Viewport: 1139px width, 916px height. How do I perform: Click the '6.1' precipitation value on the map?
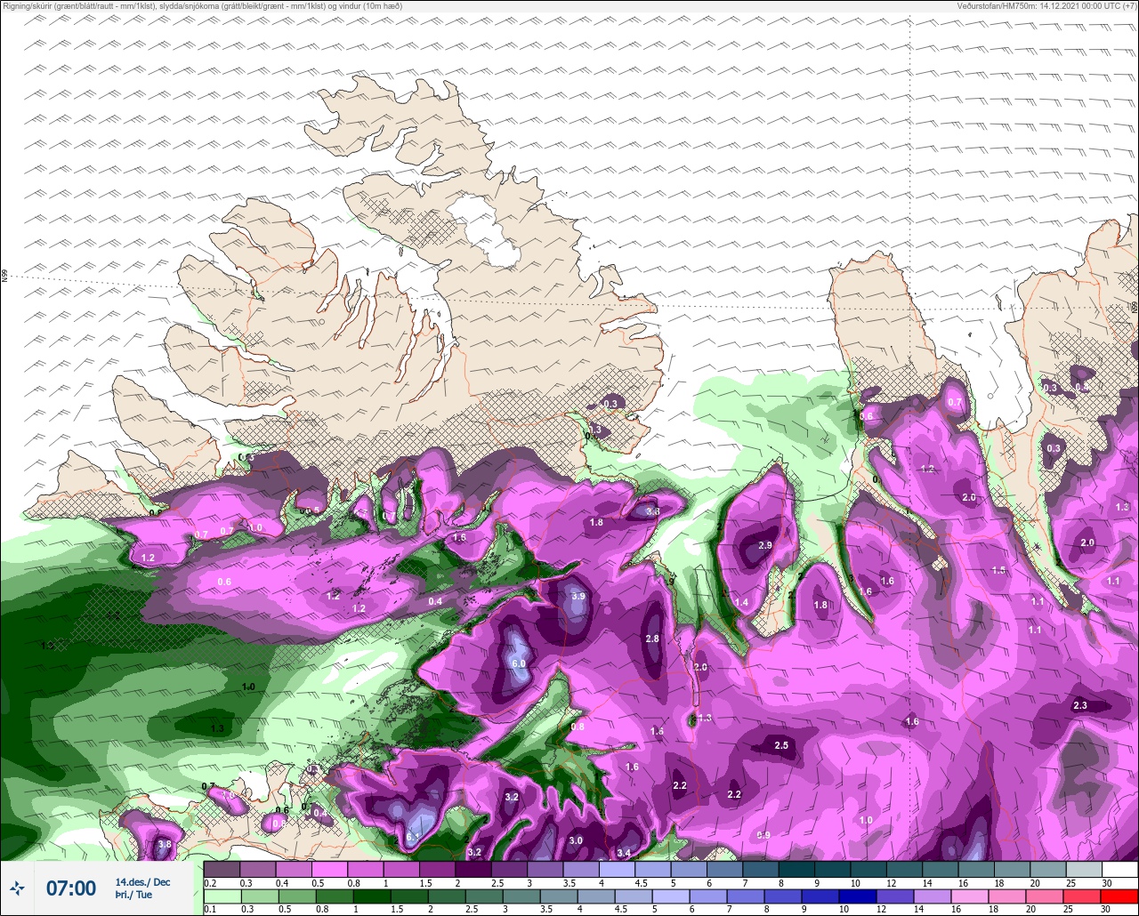413,837
